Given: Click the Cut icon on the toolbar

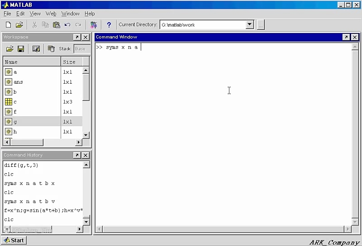Looking at the screenshot, I should click(x=34, y=25).
